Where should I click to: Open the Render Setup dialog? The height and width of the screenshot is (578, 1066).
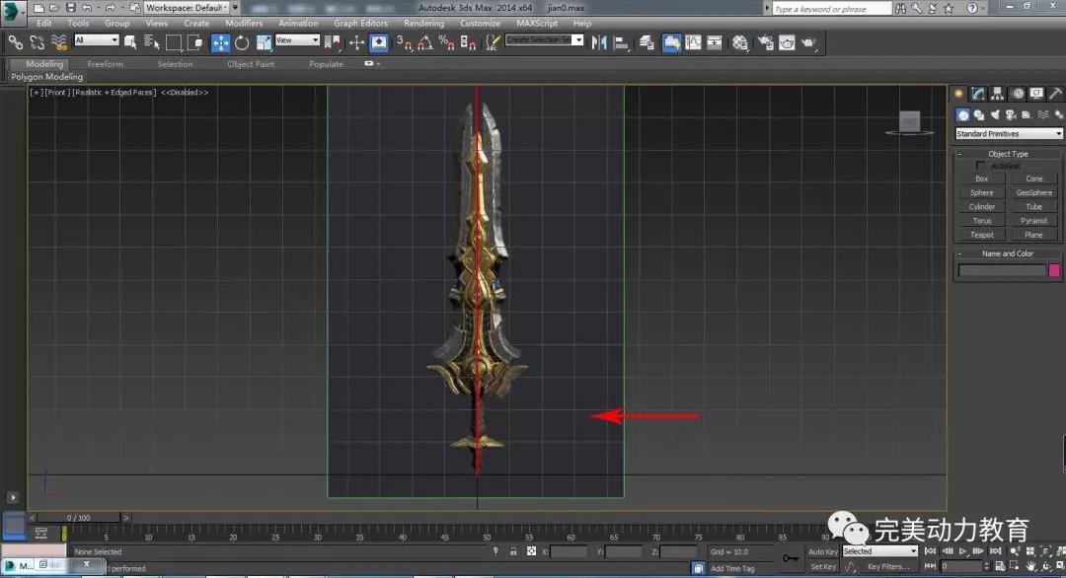766,42
